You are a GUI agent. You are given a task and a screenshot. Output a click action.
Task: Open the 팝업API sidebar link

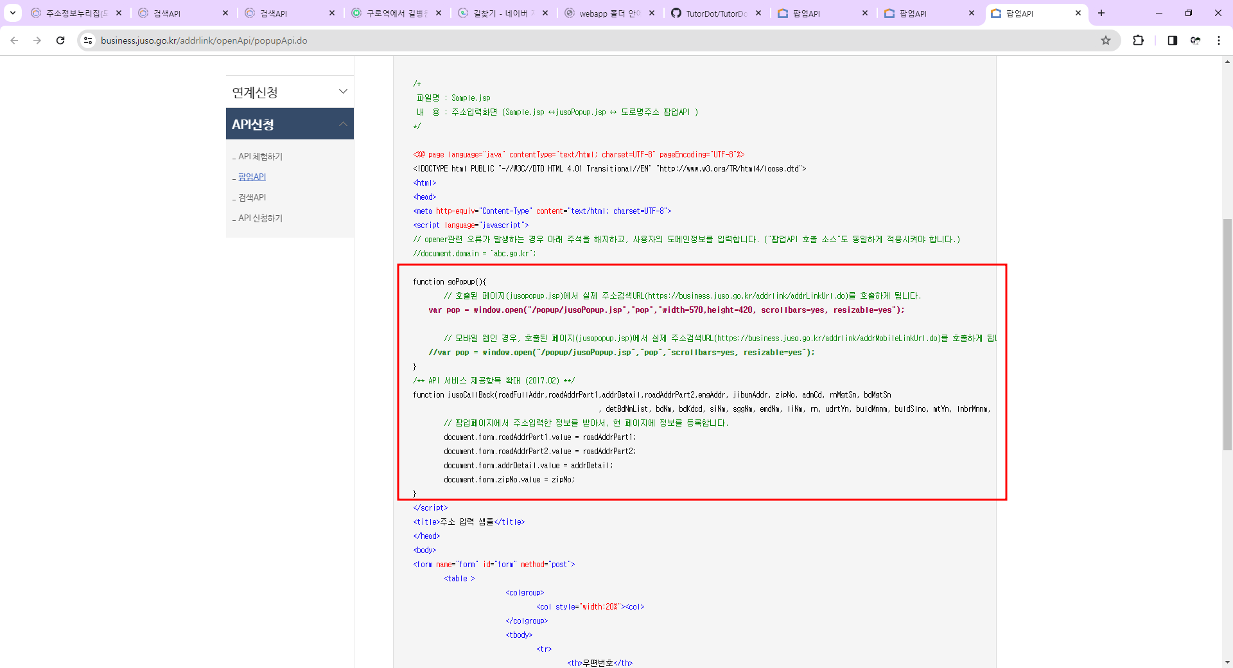pyautogui.click(x=252, y=177)
